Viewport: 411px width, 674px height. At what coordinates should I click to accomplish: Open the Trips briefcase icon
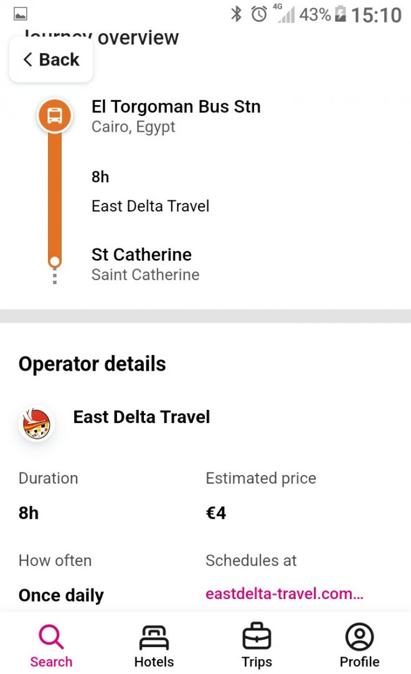point(257,637)
